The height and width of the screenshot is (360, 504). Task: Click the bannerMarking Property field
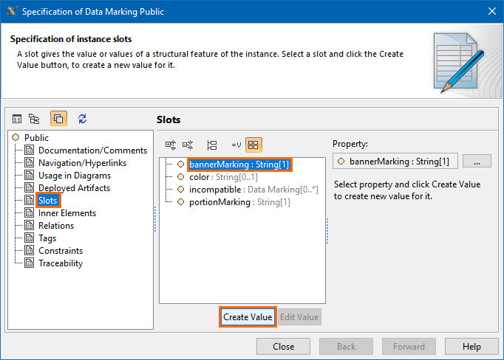[x=395, y=161]
